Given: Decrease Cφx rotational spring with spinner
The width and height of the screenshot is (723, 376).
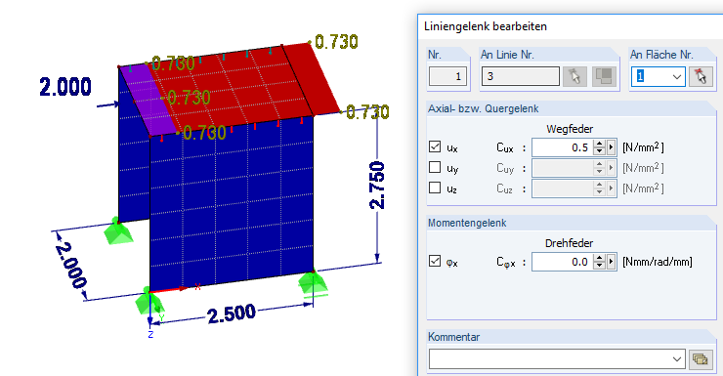Looking at the screenshot, I should 600,266.
